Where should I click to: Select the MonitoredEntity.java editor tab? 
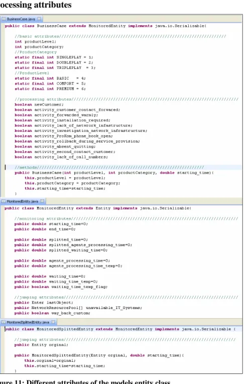[x=23, y=201]
